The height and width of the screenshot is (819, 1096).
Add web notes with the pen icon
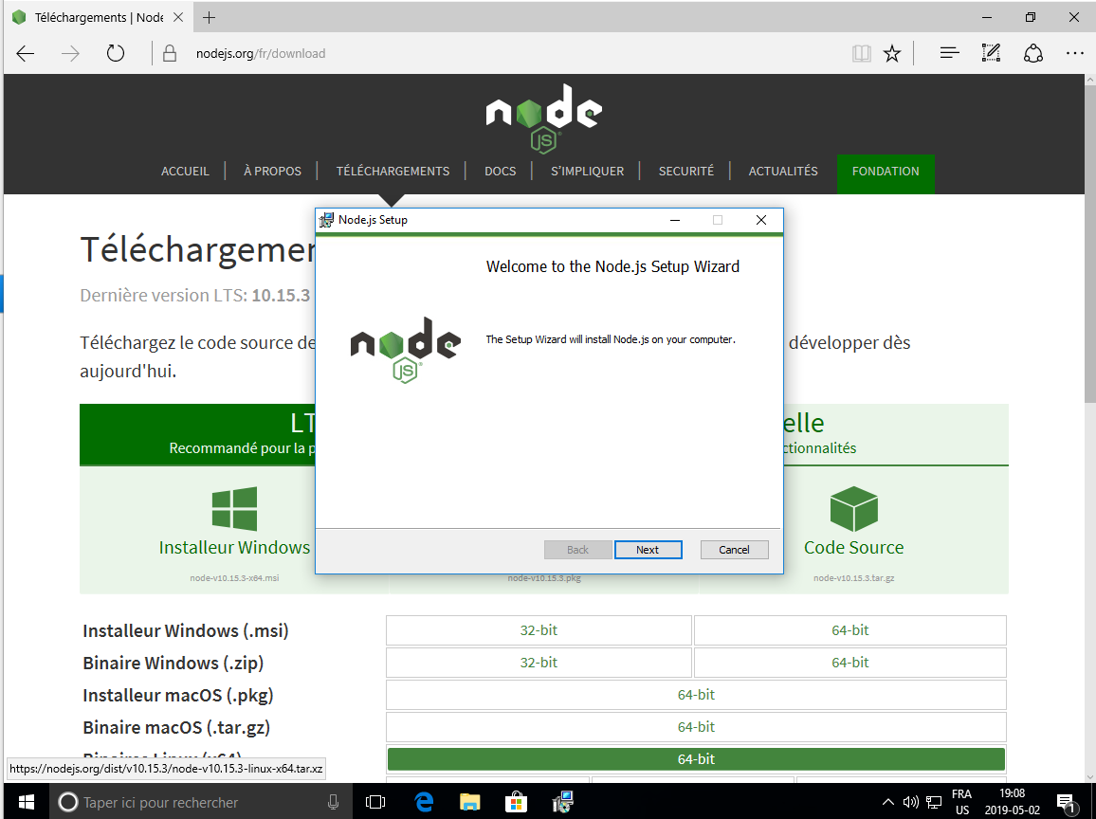(x=991, y=53)
